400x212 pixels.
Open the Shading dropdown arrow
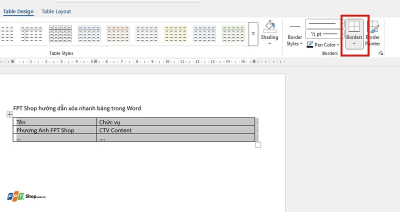pos(269,43)
